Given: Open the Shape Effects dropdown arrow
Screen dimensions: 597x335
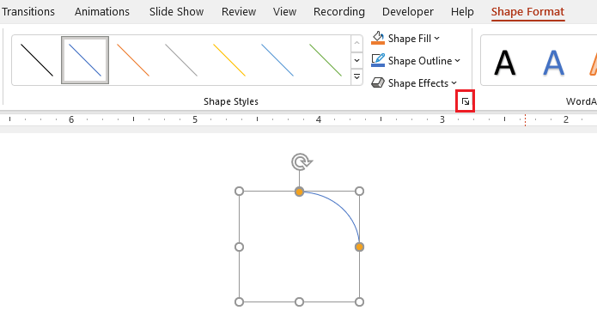Looking at the screenshot, I should [454, 82].
